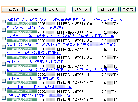Click 日刊商品投資特報 badge under 商品相場の分析／白金

tap(22, 49)
